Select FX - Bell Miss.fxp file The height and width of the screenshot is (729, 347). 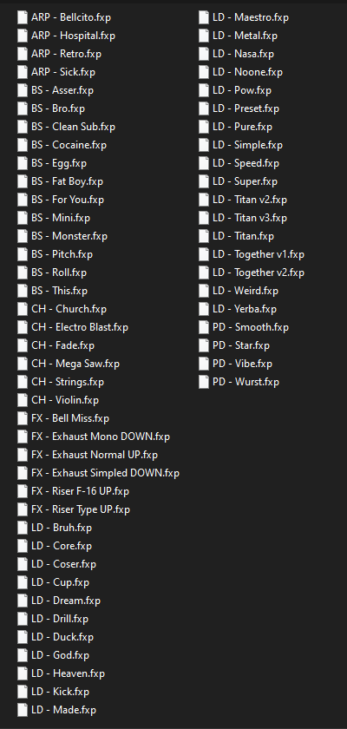pos(70,418)
